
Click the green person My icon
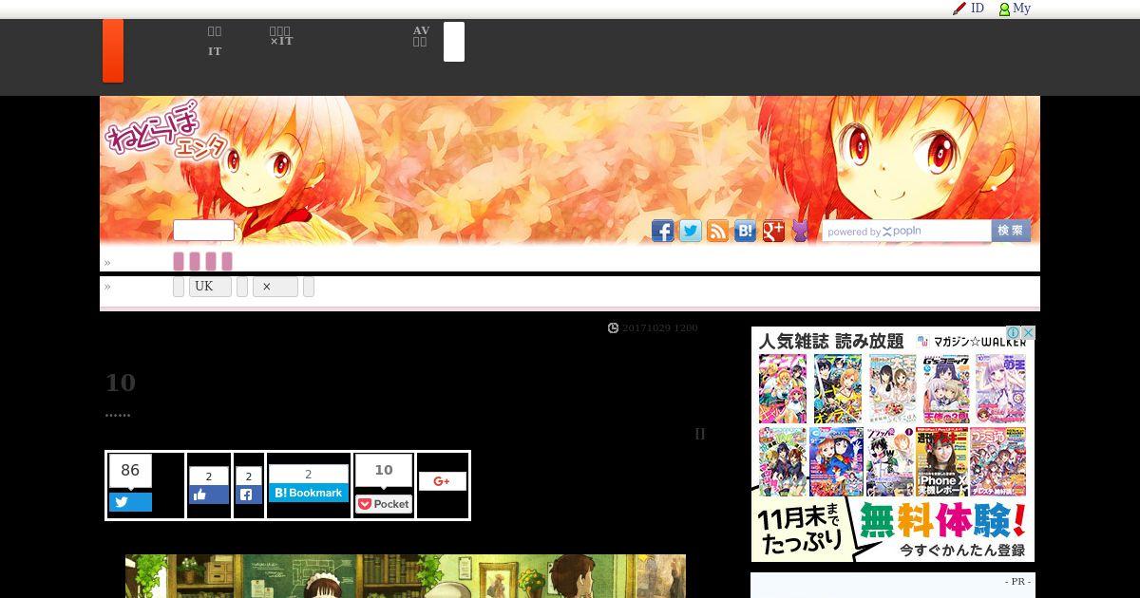[x=1015, y=9]
